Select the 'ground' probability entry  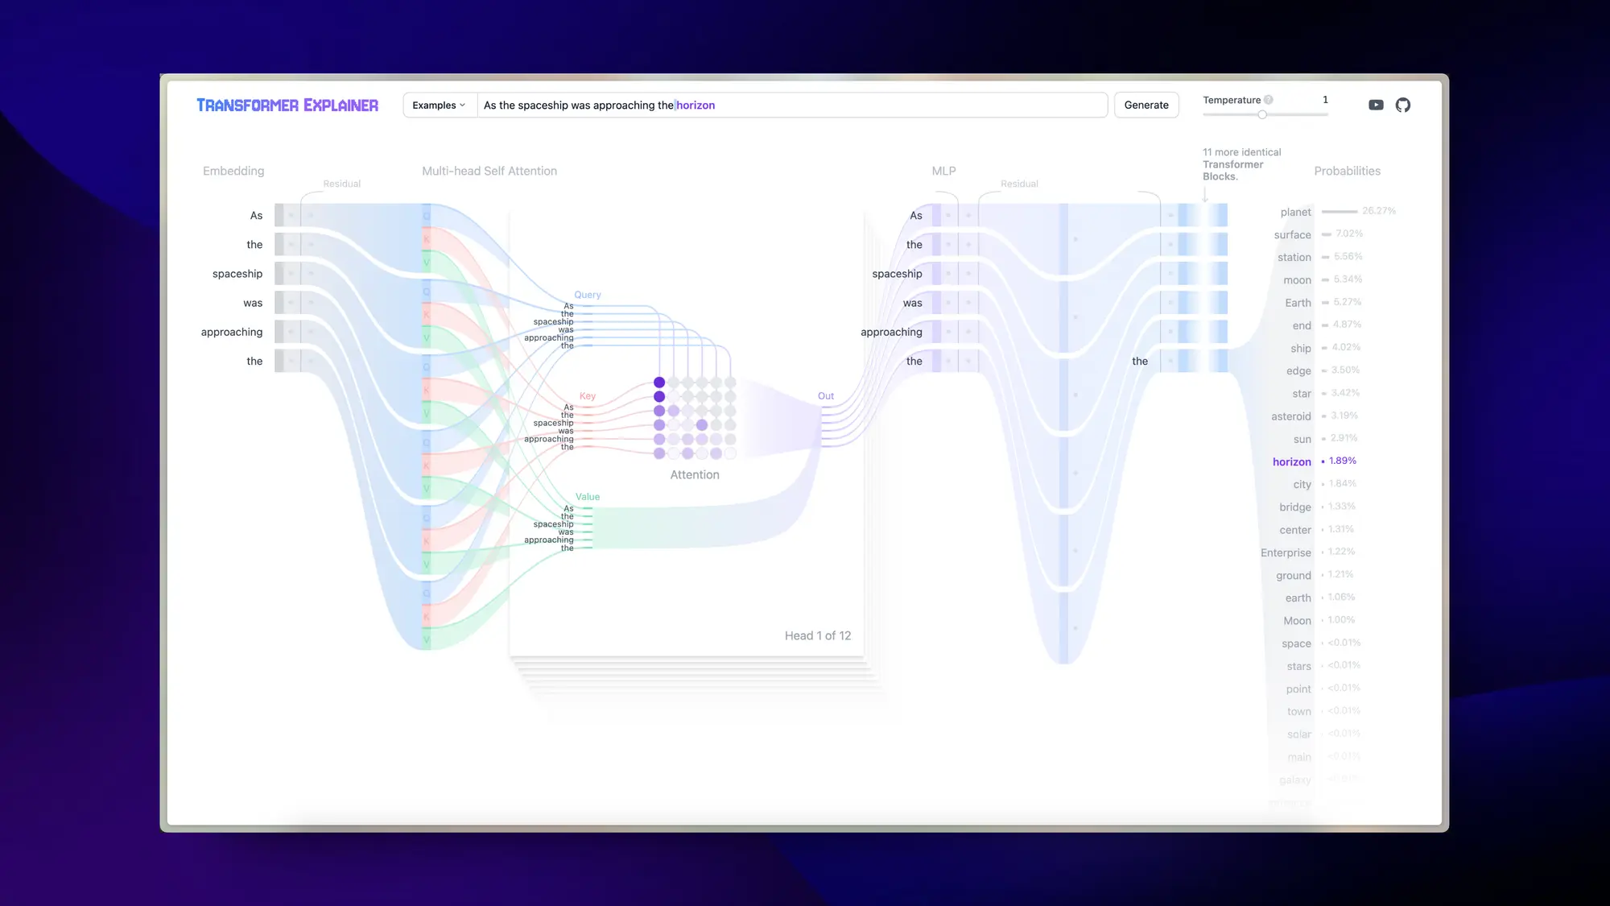tap(1293, 576)
